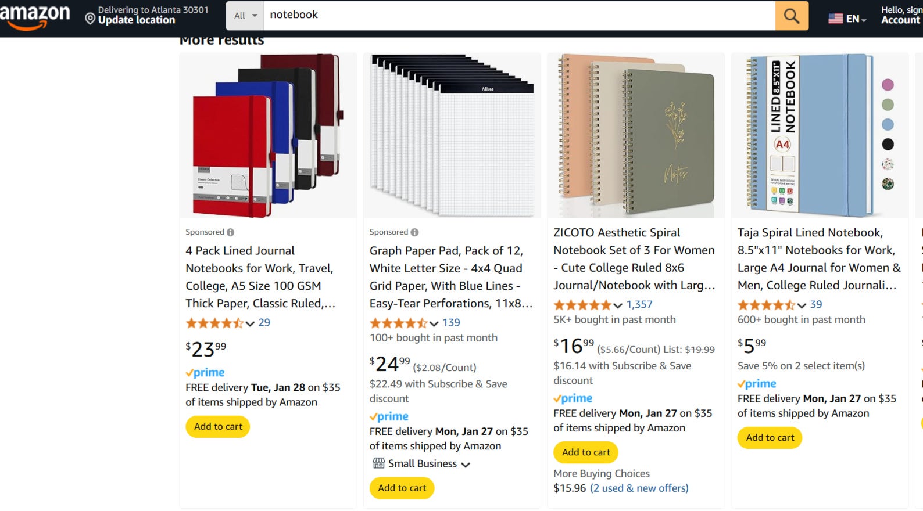Click the Sponsored info icon on Graph Paper Pad

413,232
